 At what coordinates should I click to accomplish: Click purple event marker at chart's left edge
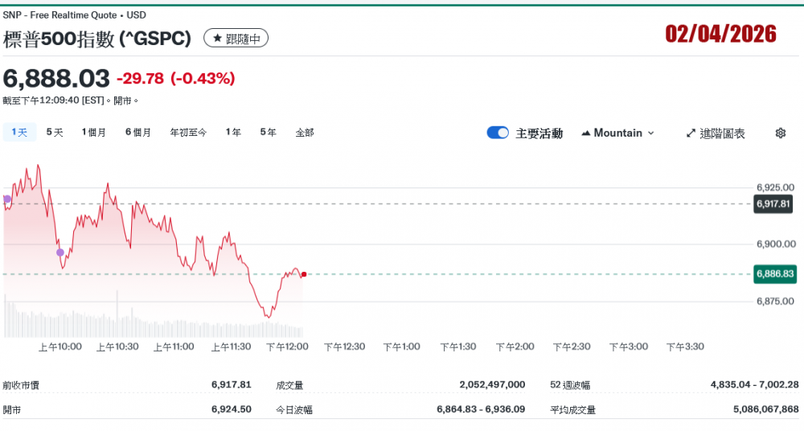(7, 199)
